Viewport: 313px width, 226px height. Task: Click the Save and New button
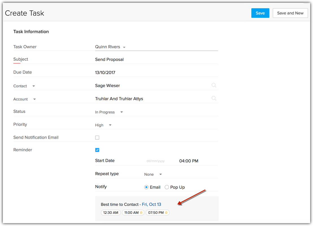290,13
